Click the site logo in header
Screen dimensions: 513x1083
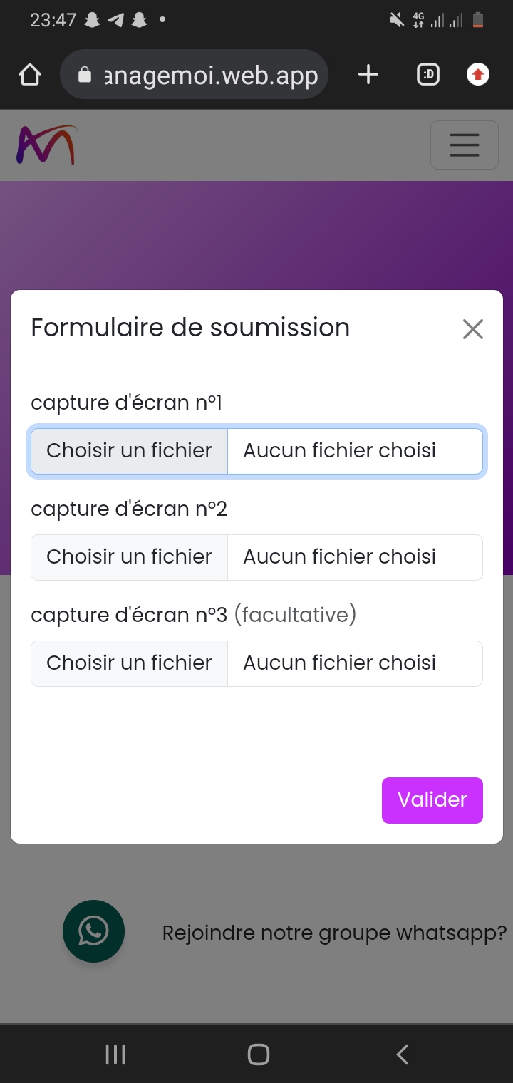46,145
